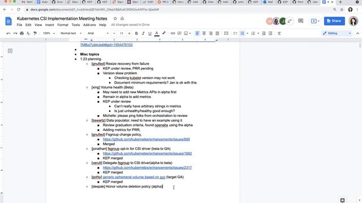Open the File menu
The height and width of the screenshot is (203, 362).
(x=19, y=25)
